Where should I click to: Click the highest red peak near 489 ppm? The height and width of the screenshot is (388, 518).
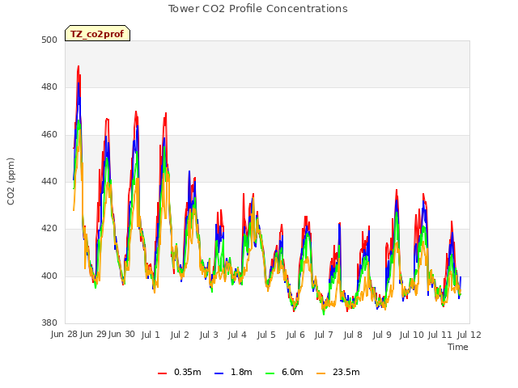pyautogui.click(x=79, y=66)
